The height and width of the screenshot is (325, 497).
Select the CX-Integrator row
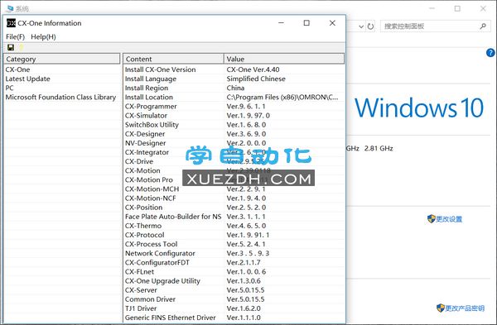234,152
